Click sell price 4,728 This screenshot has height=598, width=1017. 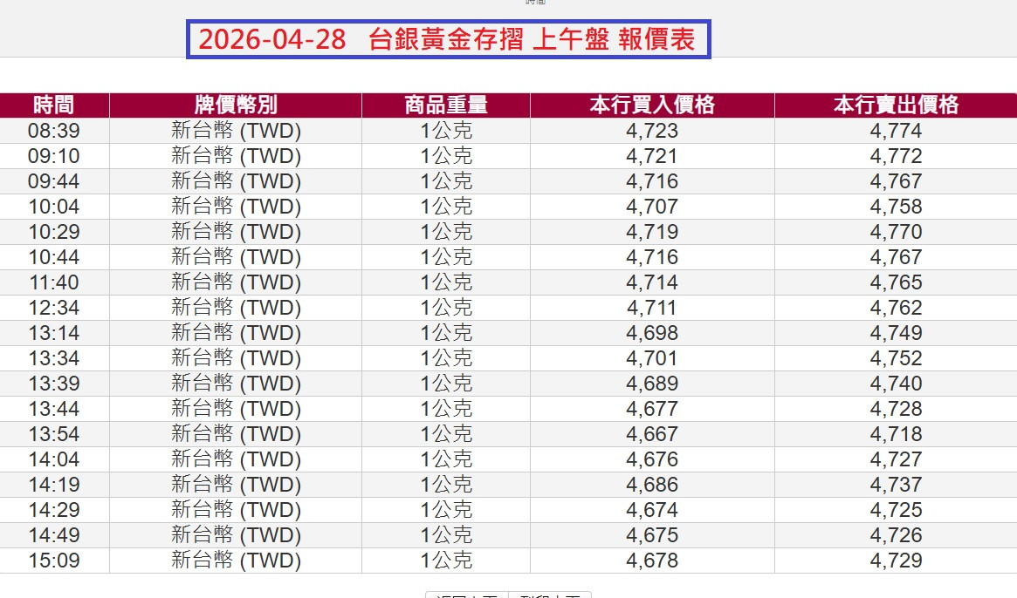pyautogui.click(x=896, y=409)
